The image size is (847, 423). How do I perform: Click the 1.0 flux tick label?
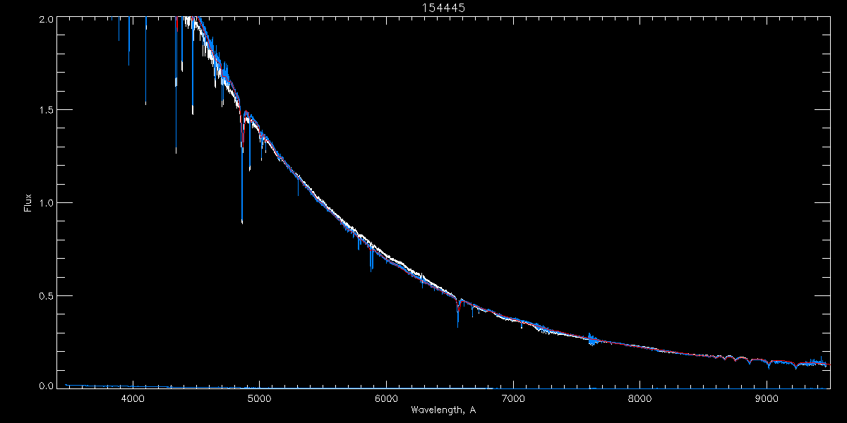(44, 203)
